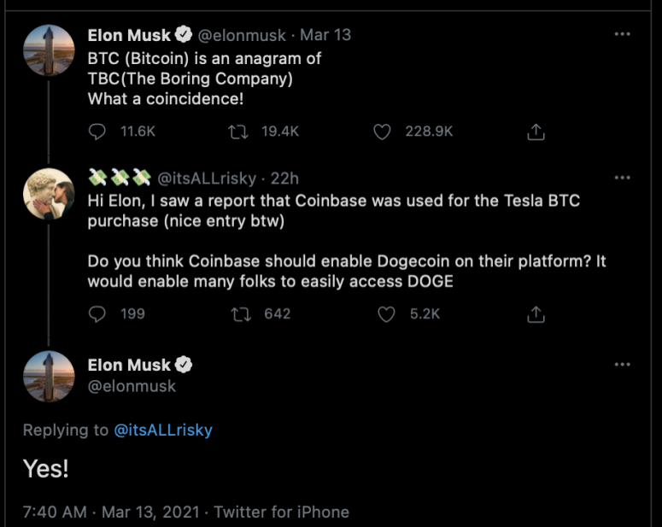Reply to Elon's BTC anagram tweet
662x527 pixels.
[x=98, y=132]
